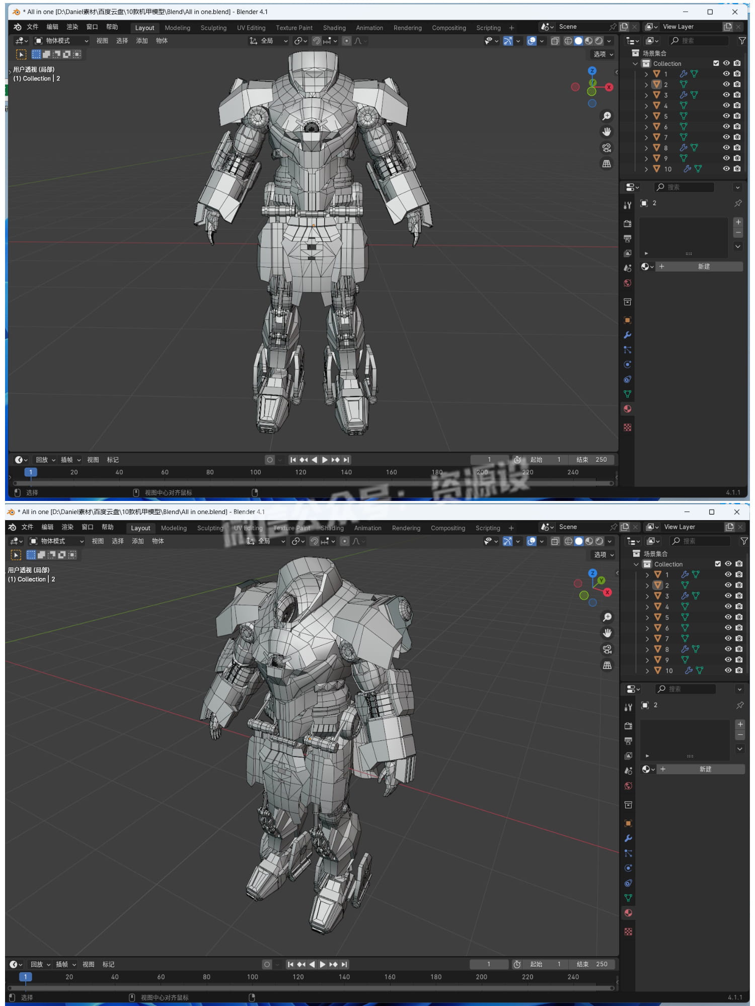Hide object 5 with eye icon in upper outliner

(x=726, y=116)
